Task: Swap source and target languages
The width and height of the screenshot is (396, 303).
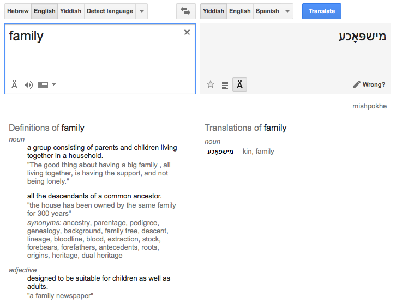Action: pyautogui.click(x=185, y=11)
